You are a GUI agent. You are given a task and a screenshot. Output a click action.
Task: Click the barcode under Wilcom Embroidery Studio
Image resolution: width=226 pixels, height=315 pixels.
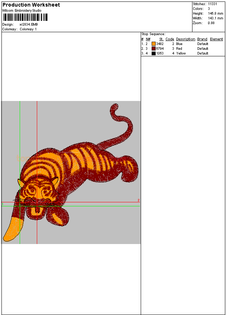[25, 17]
